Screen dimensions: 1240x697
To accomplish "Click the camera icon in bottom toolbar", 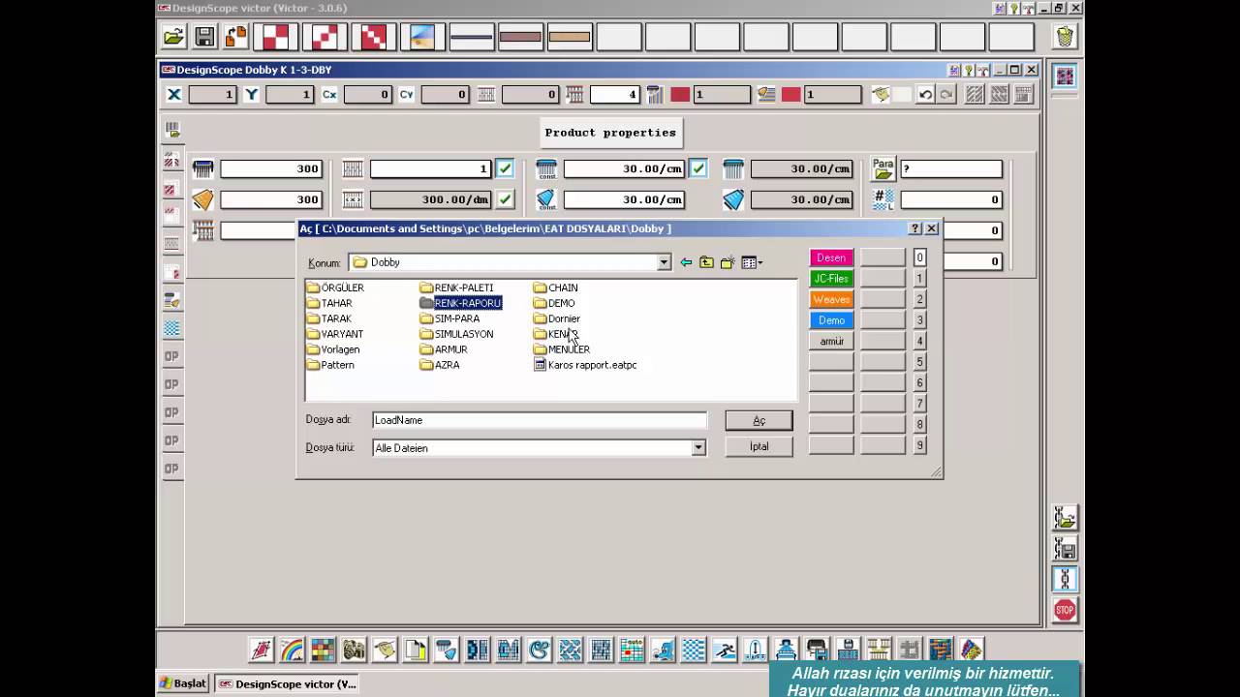I will pyautogui.click(x=354, y=650).
